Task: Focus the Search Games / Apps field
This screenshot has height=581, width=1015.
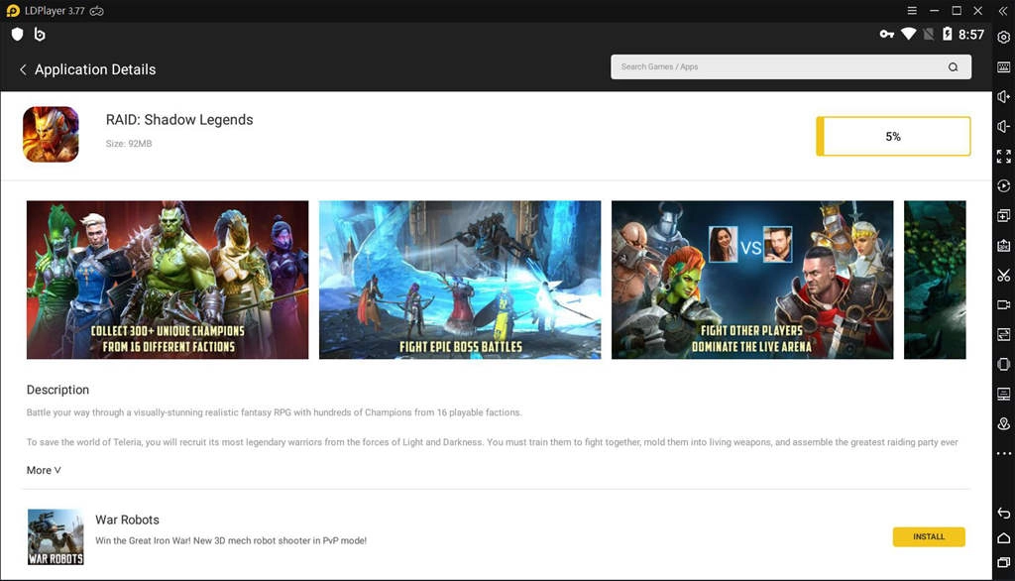Action: pyautogui.click(x=790, y=66)
